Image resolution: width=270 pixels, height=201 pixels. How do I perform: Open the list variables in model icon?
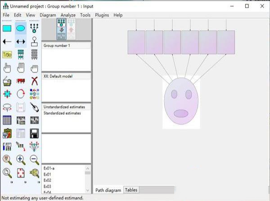21,54
